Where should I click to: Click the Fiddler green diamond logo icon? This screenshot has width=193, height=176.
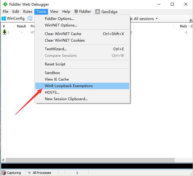5,4
